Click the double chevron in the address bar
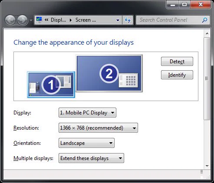The height and width of the screenshot is (183, 214). (x=46, y=20)
